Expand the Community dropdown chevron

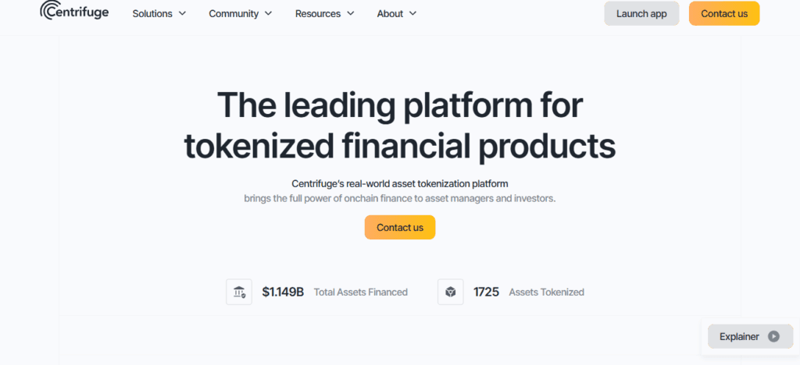pos(269,13)
